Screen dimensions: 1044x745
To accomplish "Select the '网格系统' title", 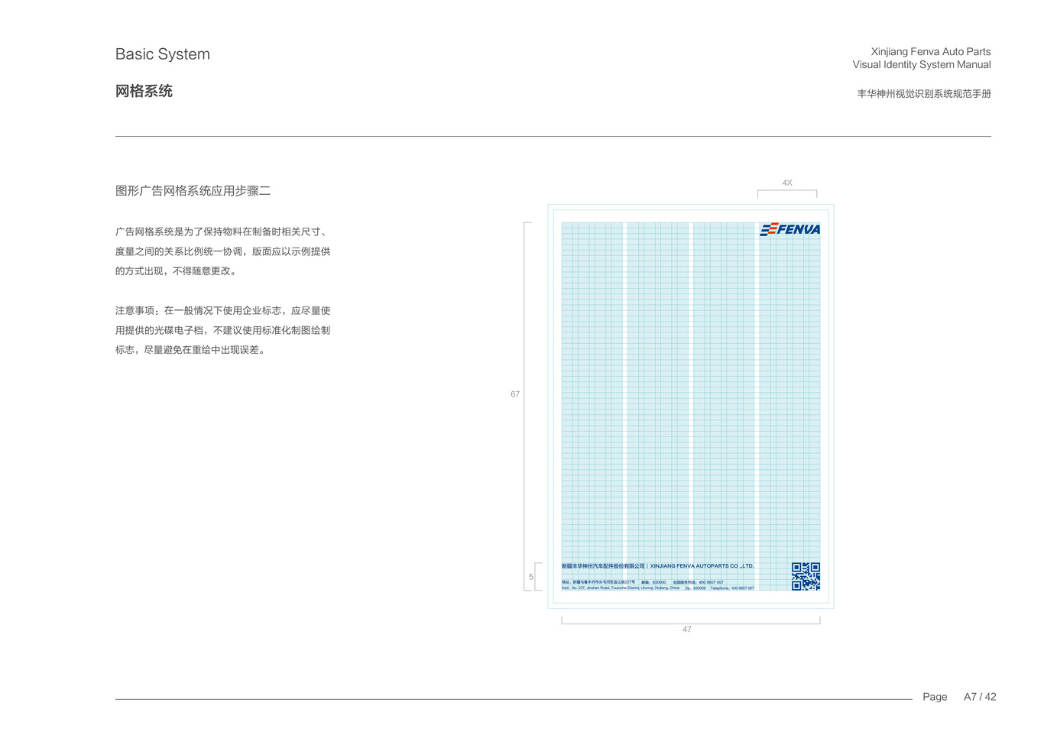I will pos(144,91).
